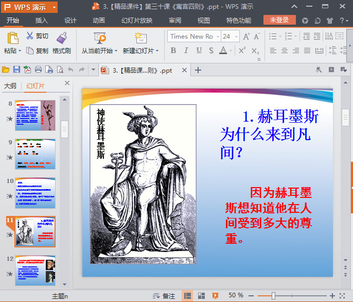353x302 pixels.
Task: Click the Notes button in status bar
Action: [164, 296]
